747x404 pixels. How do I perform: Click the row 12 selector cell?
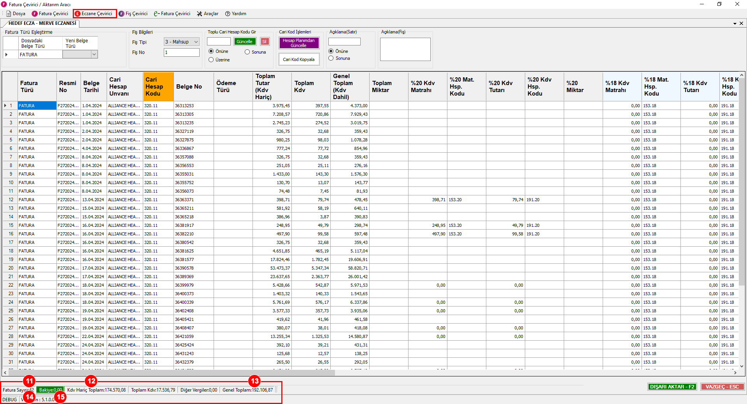coord(10,200)
